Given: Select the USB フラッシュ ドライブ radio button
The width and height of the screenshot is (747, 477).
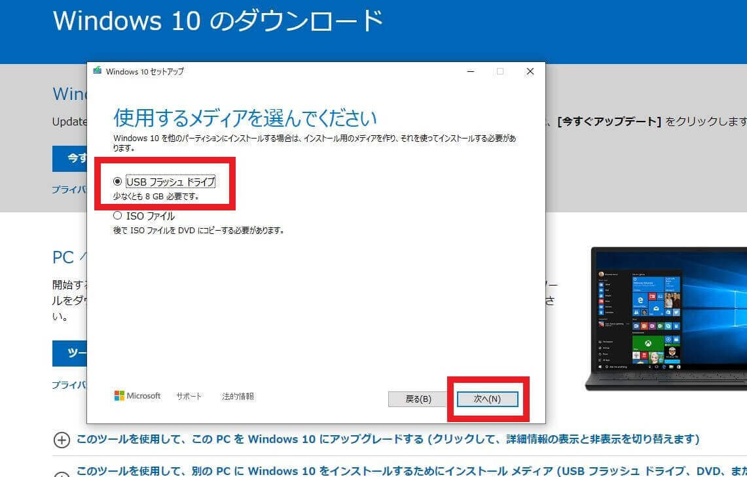Looking at the screenshot, I should (117, 182).
